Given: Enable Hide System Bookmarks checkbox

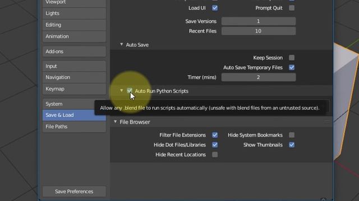Looking at the screenshot, I should 292,135.
